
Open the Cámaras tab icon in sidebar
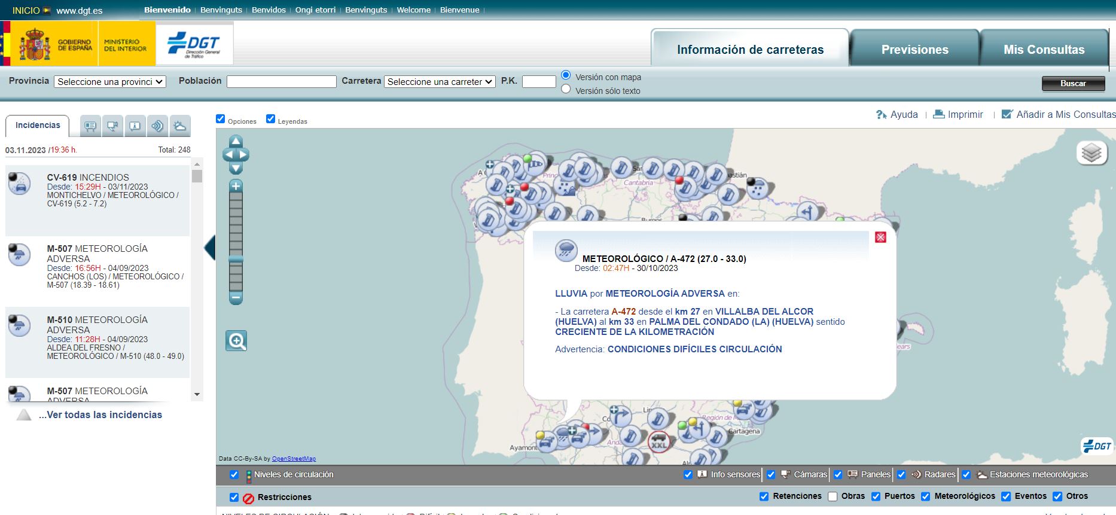coord(112,126)
